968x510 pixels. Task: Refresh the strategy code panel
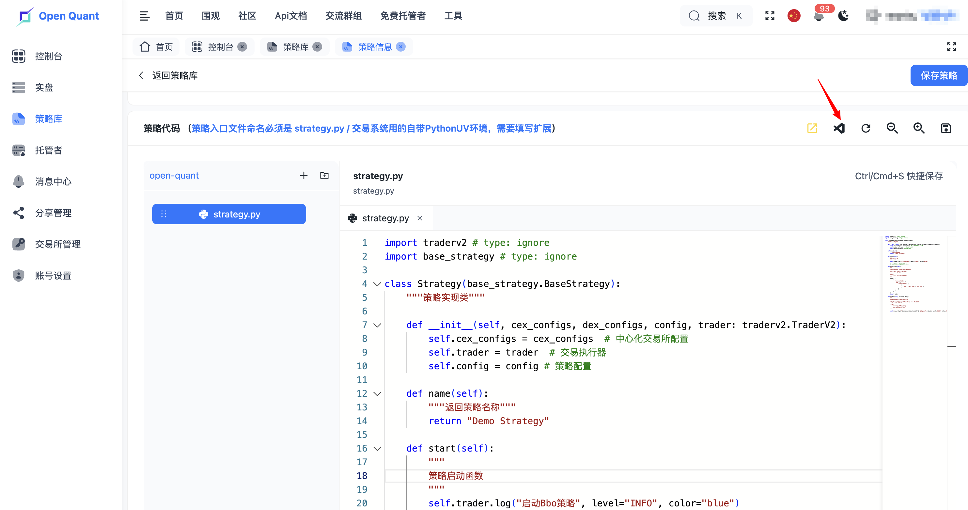866,128
